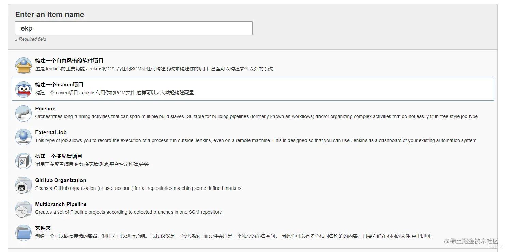Choose the Pipeline pipe icon
506x252 pixels.
coord(24,113)
